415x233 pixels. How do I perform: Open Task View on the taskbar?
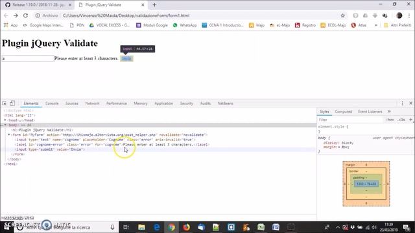tap(126, 227)
